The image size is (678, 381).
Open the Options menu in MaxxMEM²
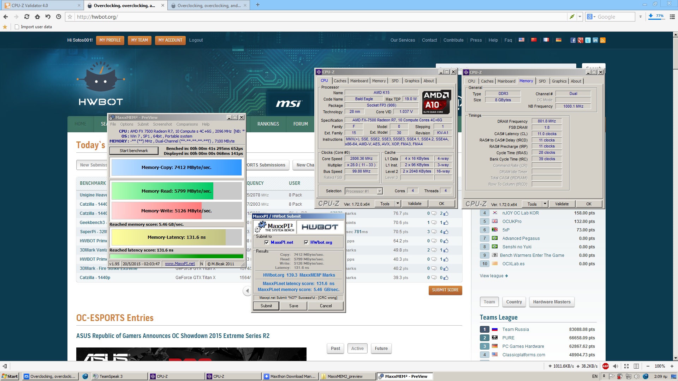tap(126, 124)
